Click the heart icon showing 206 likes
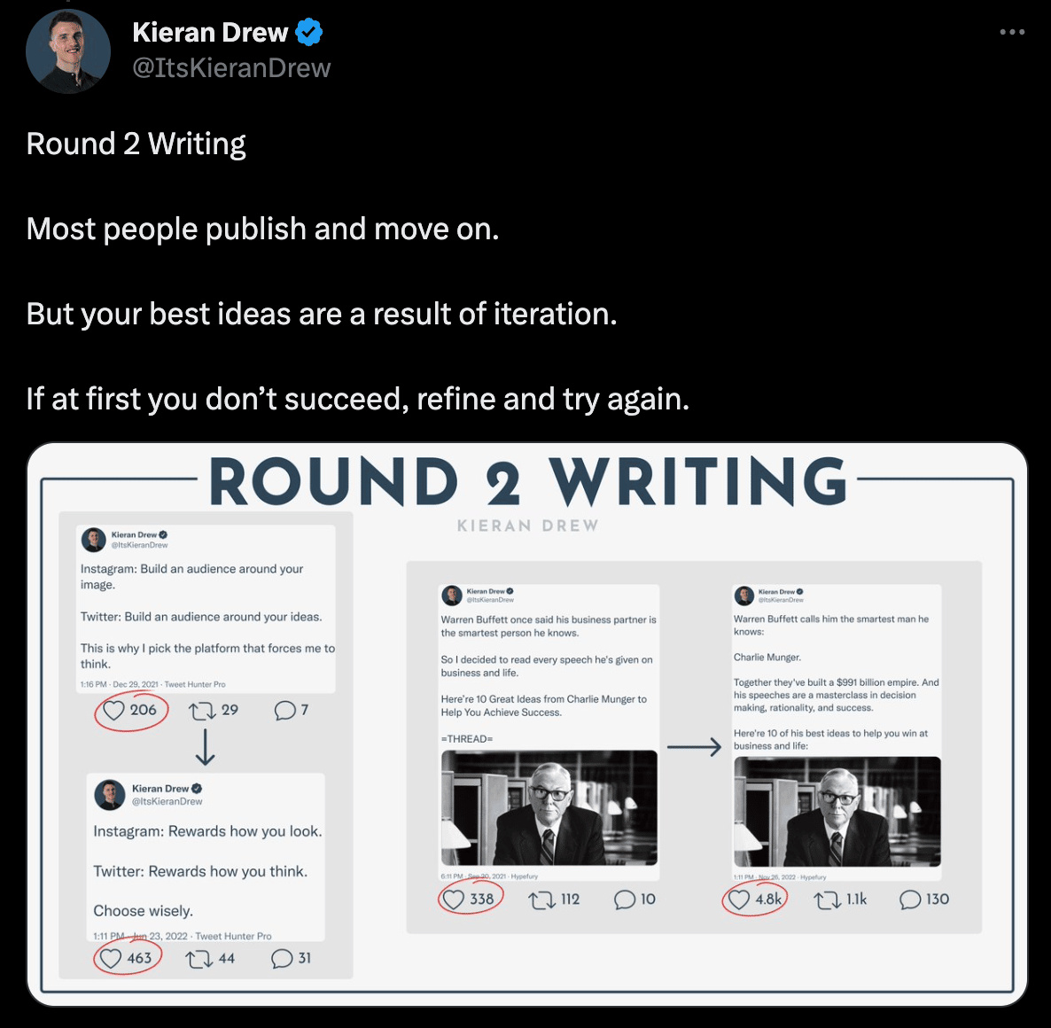1051x1028 pixels. (113, 711)
